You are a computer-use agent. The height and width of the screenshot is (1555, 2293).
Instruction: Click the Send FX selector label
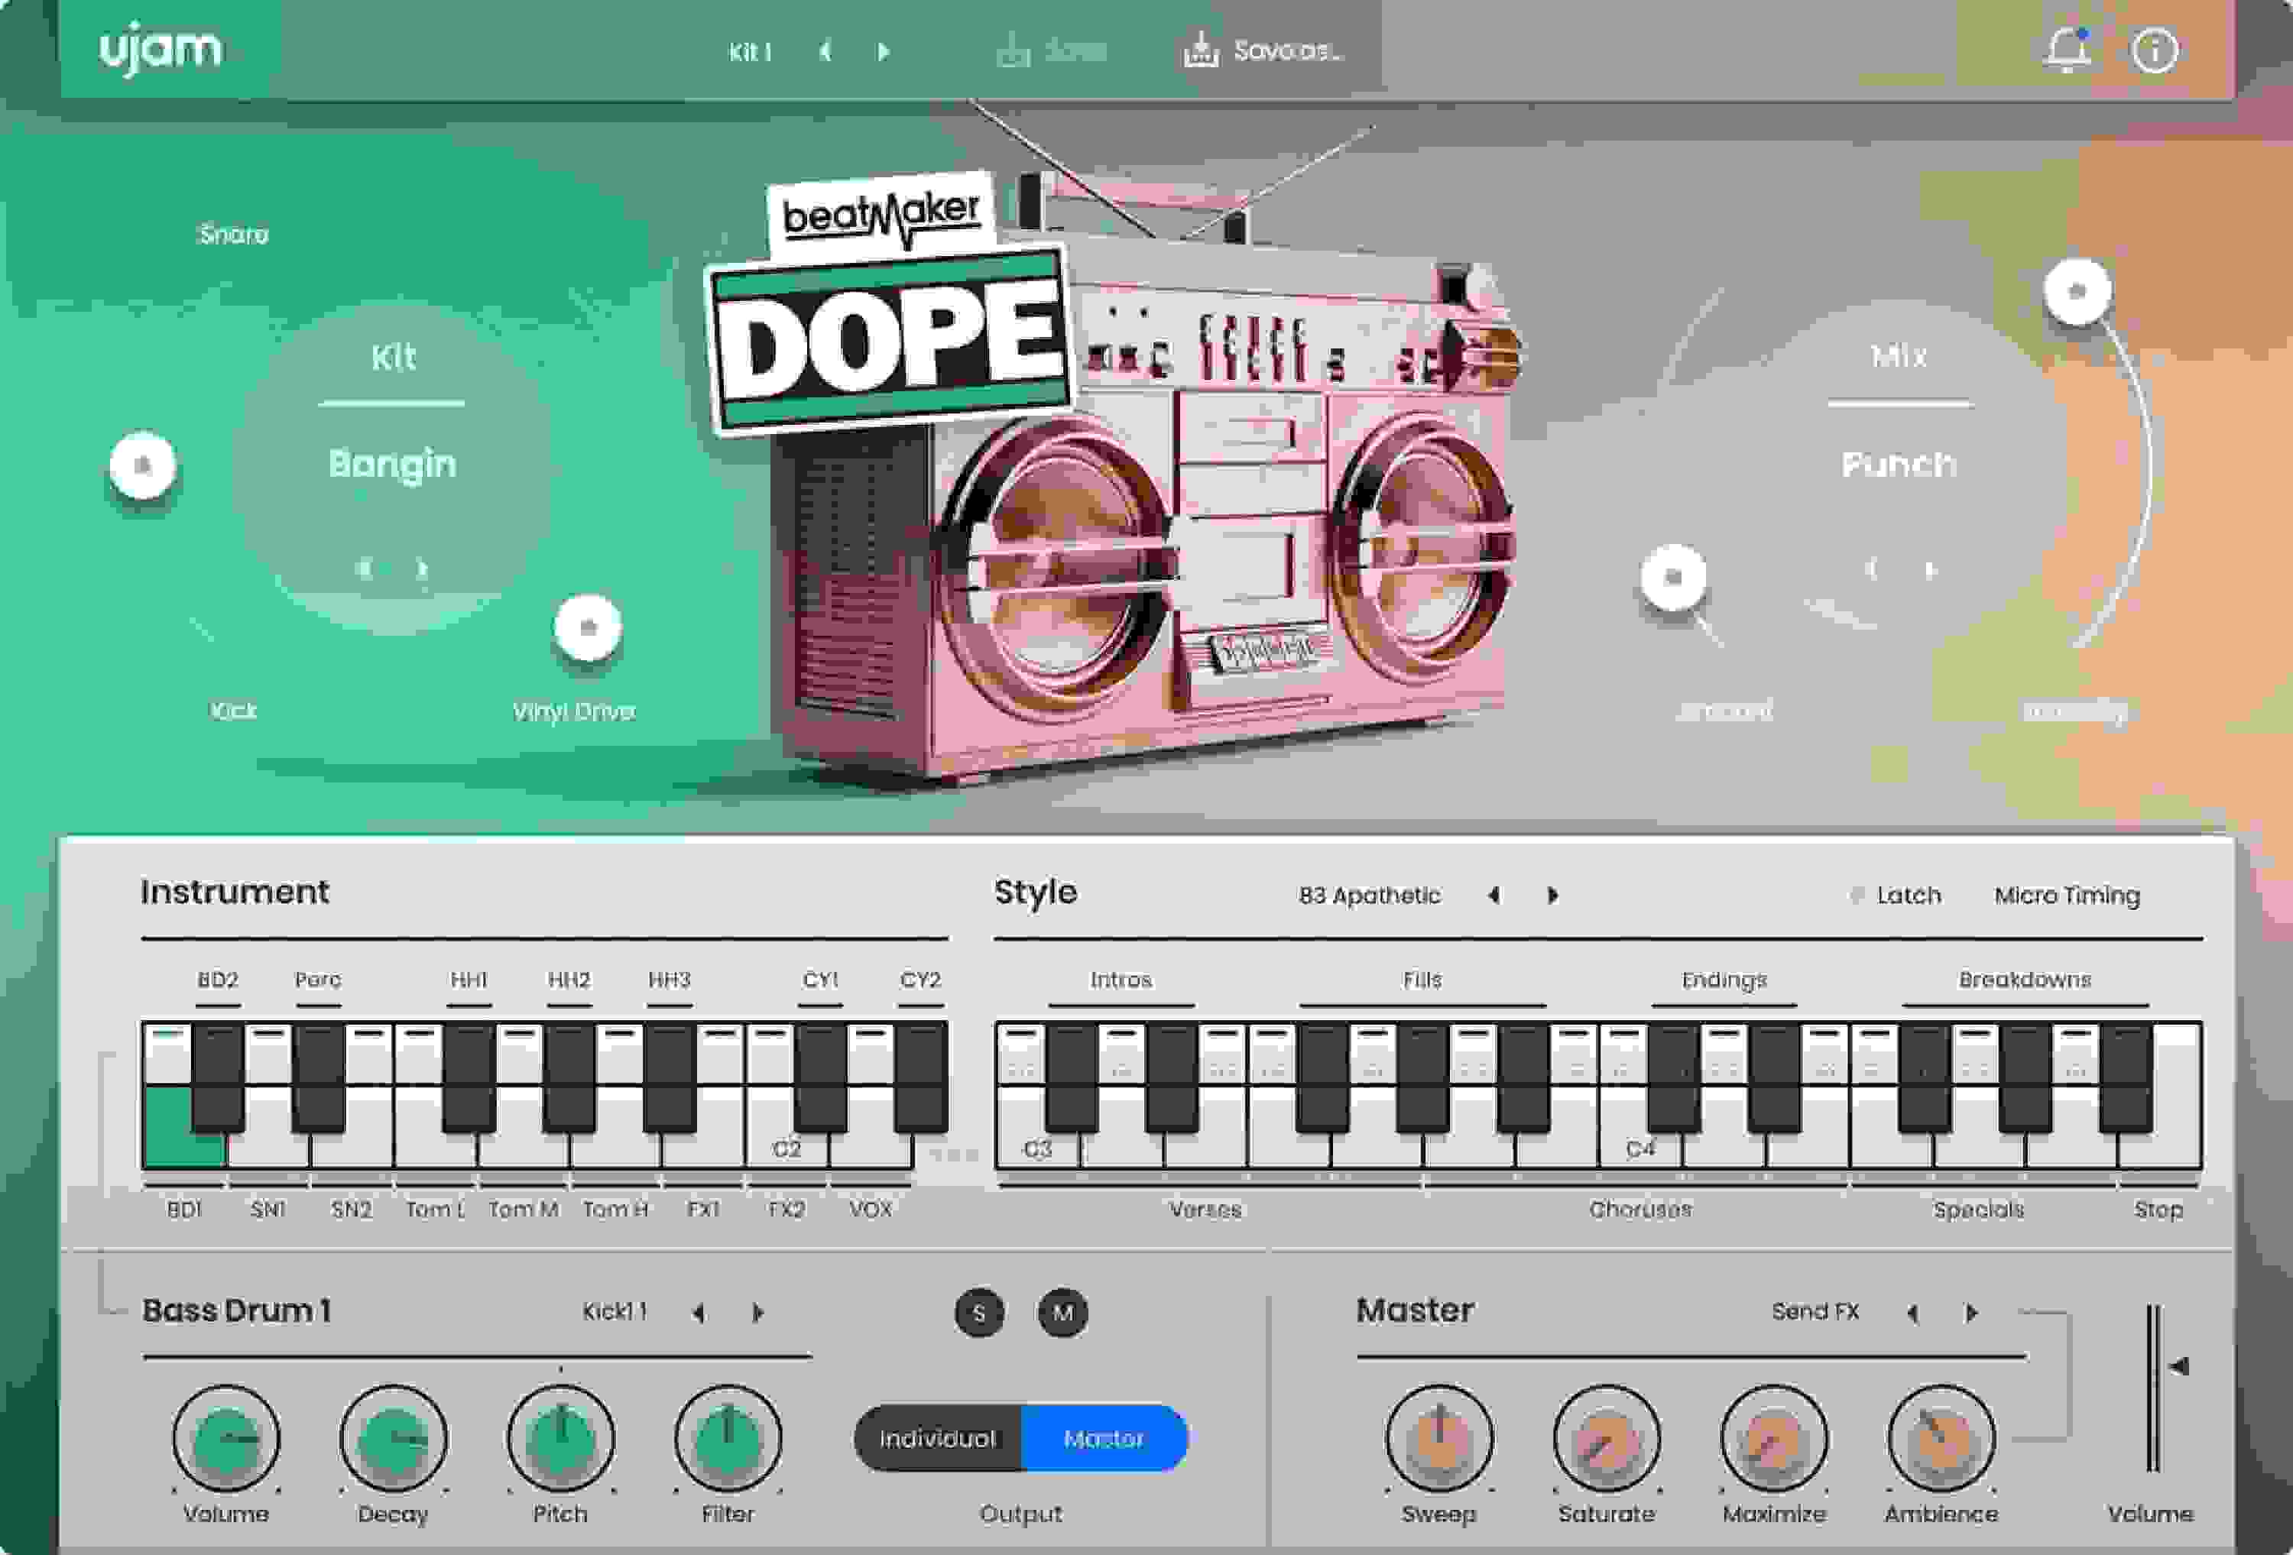(x=1817, y=1311)
